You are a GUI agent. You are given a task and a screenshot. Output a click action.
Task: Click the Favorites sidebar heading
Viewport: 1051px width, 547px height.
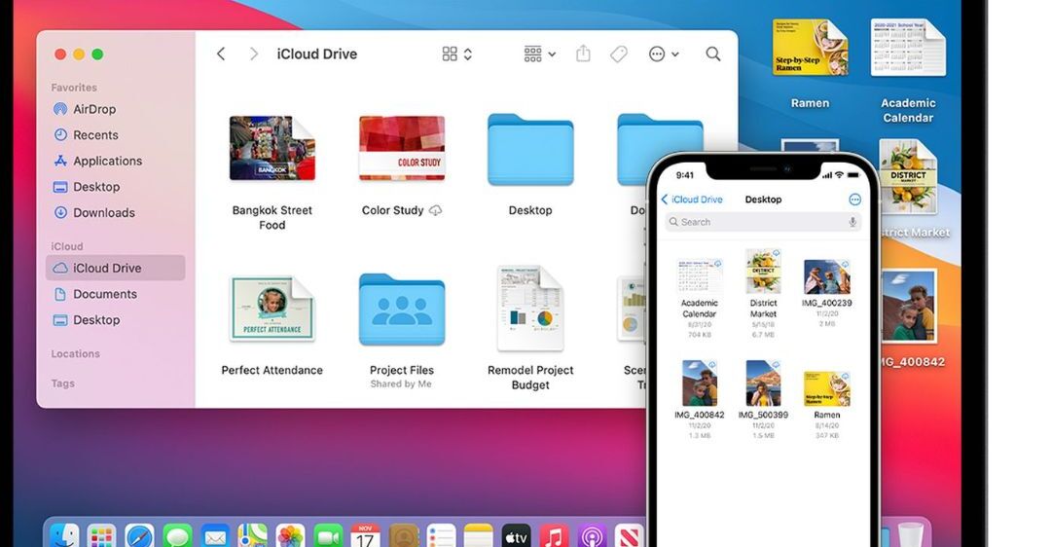tap(74, 88)
